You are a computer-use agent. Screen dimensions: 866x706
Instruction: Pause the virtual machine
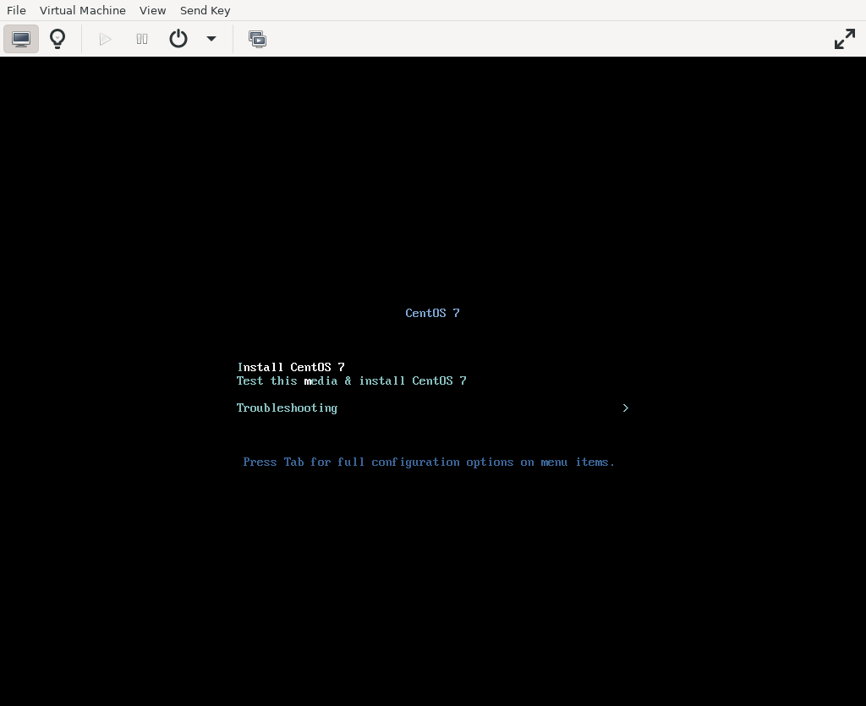click(142, 39)
